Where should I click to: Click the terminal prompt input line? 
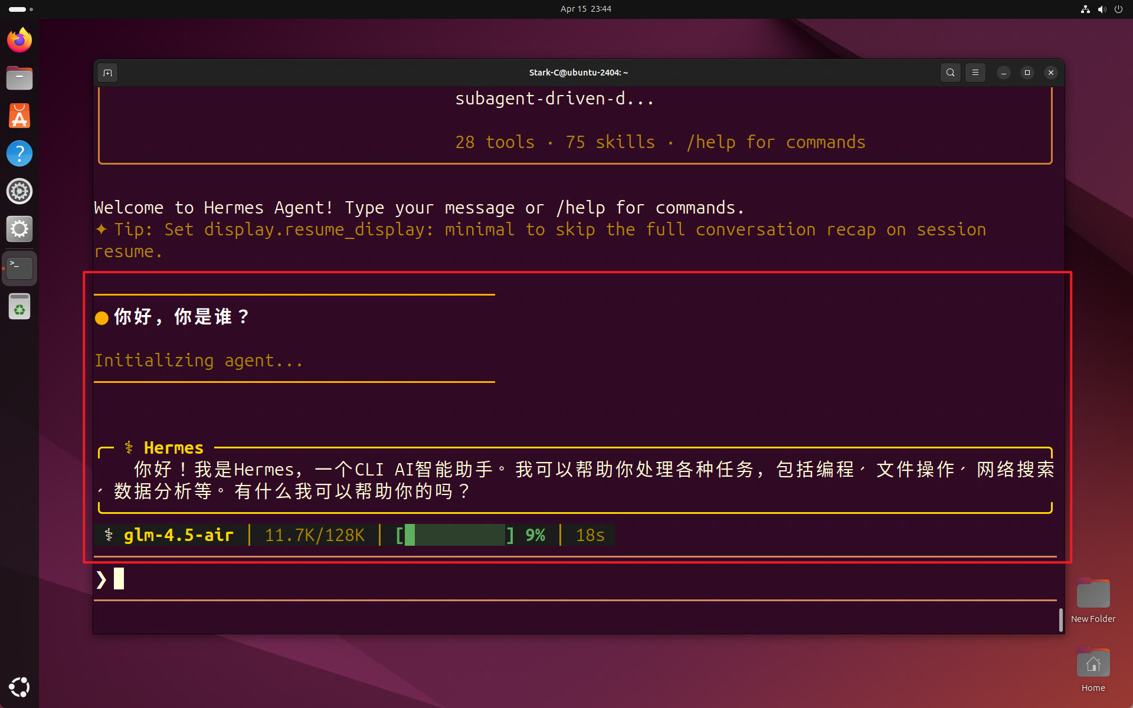pos(575,579)
